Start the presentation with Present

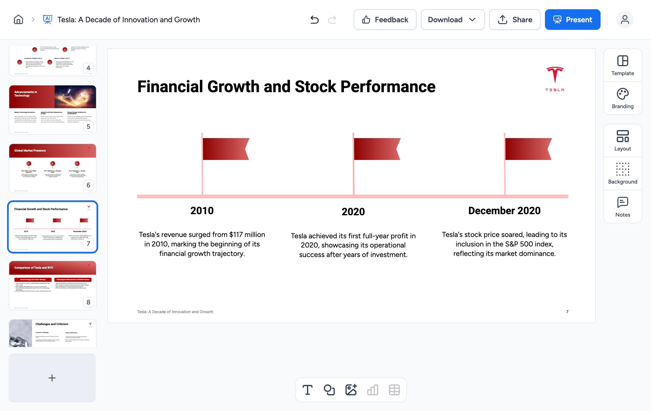[572, 20]
